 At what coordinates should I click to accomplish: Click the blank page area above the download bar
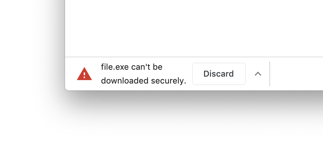click(194, 28)
